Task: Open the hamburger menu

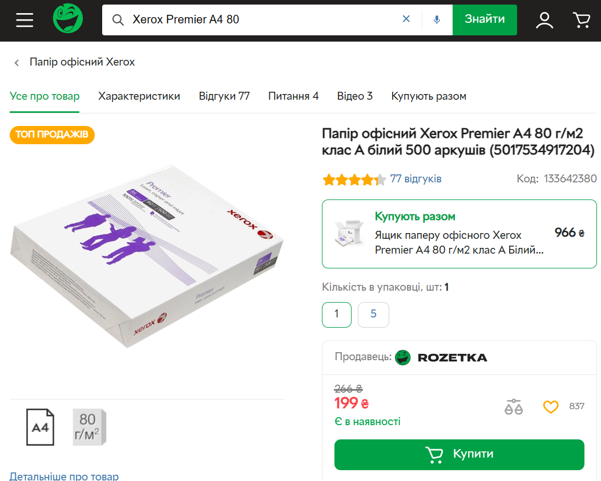Action: 25,20
